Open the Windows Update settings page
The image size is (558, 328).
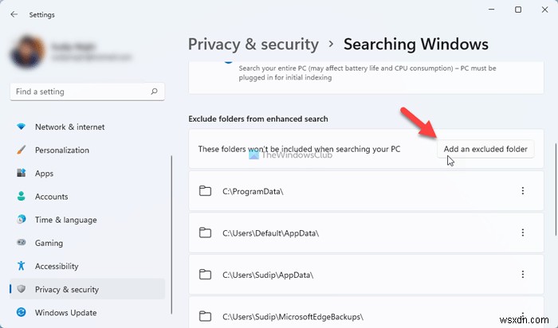tap(65, 313)
